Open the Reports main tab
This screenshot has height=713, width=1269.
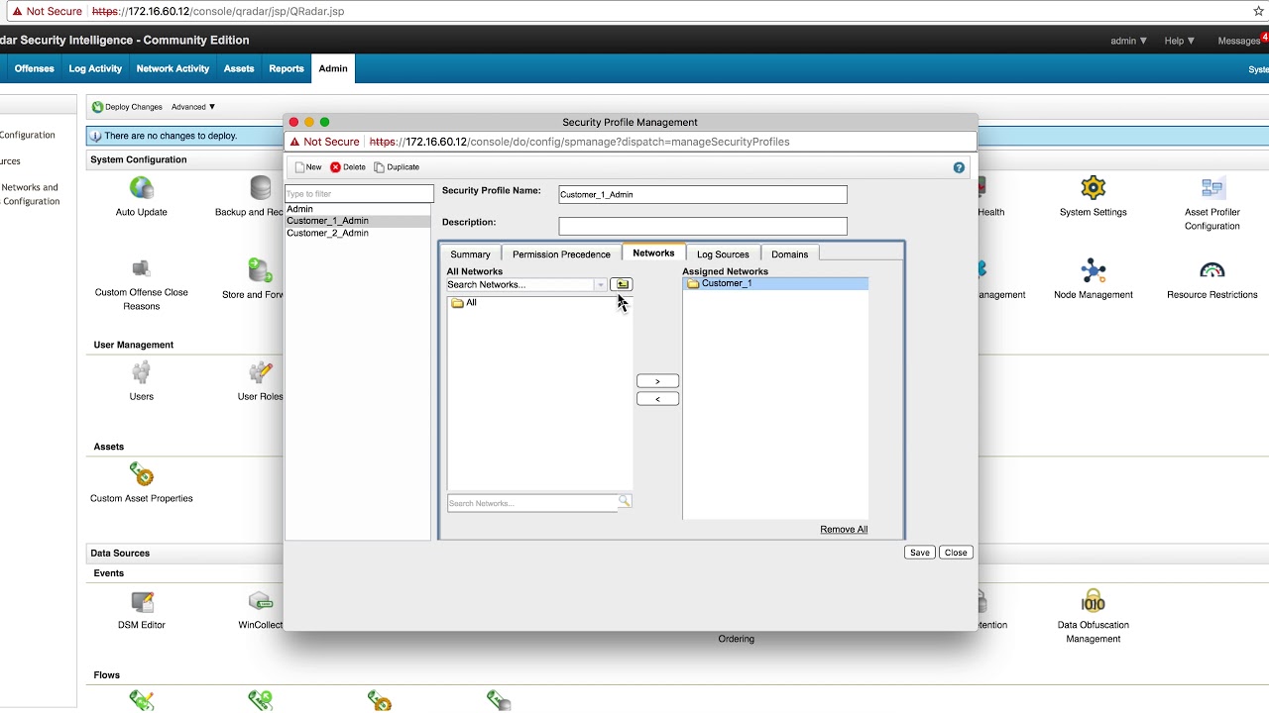click(x=287, y=68)
